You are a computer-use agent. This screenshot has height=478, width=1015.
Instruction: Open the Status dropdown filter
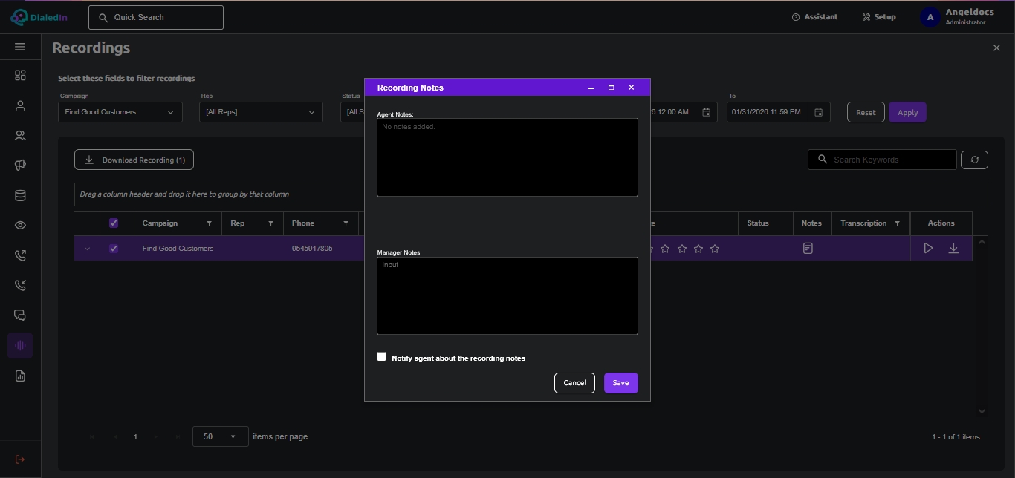click(353, 112)
